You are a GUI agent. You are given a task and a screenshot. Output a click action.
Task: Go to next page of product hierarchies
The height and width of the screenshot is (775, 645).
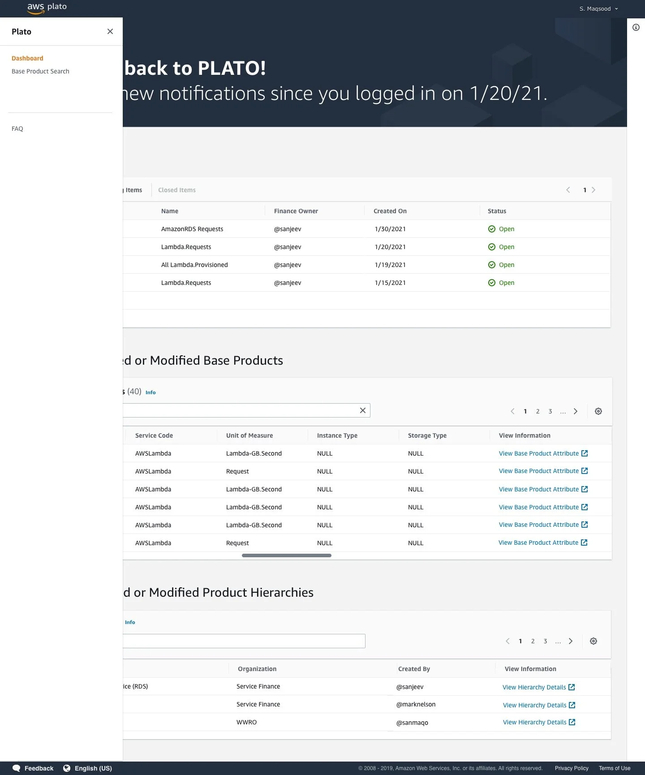(571, 641)
